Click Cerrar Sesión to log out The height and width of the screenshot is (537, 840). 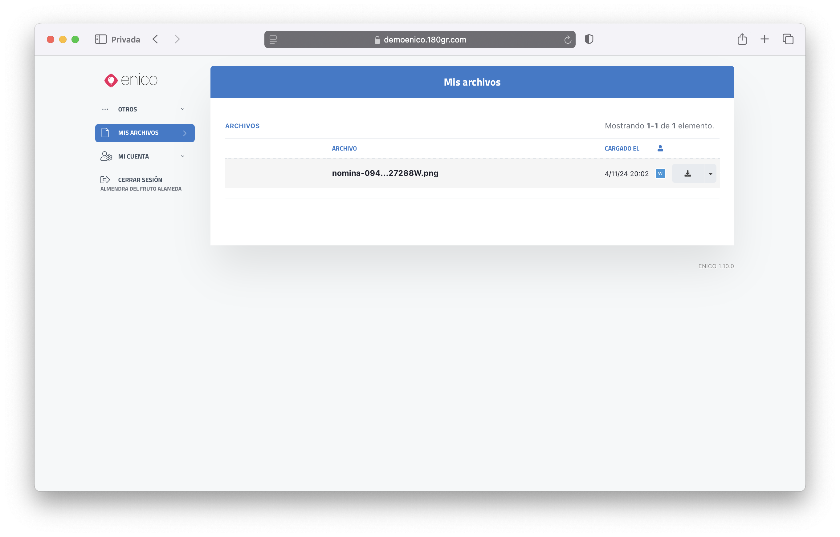click(140, 180)
